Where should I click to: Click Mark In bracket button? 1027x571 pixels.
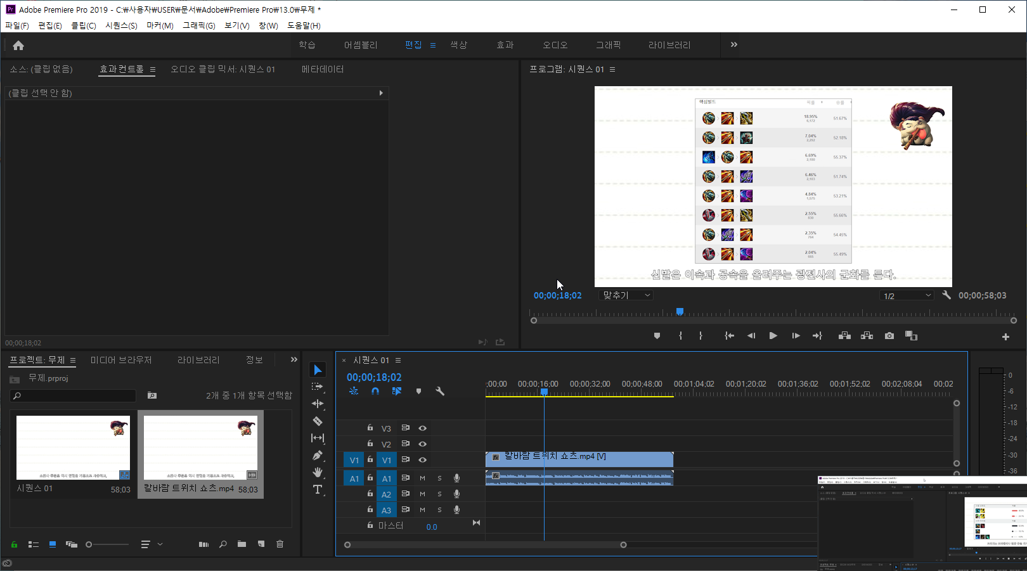coord(680,336)
